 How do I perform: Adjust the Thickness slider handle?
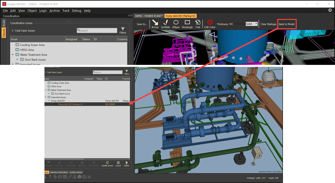point(232,24)
